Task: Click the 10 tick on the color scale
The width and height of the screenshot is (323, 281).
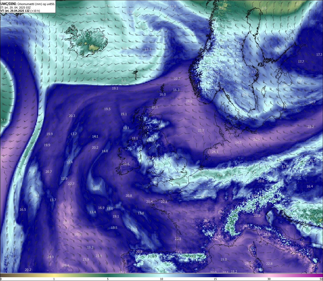Action: [161, 279]
